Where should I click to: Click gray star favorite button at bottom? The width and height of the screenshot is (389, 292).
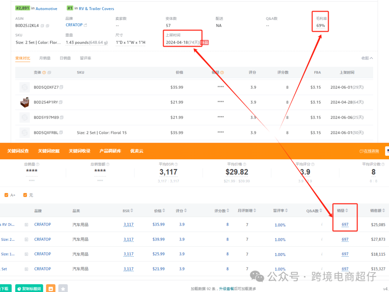pyautogui.click(x=63, y=288)
